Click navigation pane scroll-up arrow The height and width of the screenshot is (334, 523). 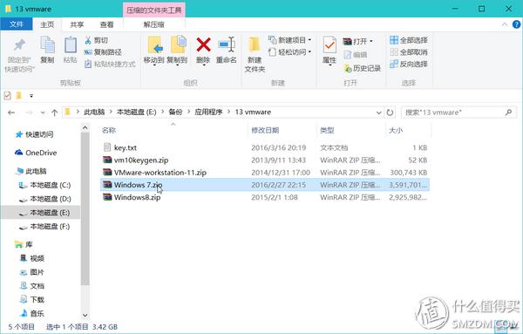[x=85, y=128]
